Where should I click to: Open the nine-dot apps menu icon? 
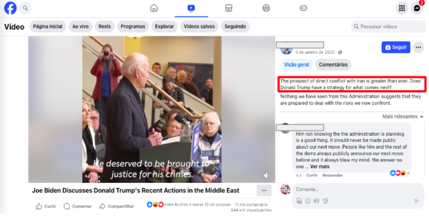tap(402, 8)
